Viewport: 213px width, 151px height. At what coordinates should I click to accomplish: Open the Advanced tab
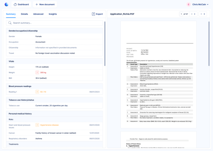(x=38, y=14)
